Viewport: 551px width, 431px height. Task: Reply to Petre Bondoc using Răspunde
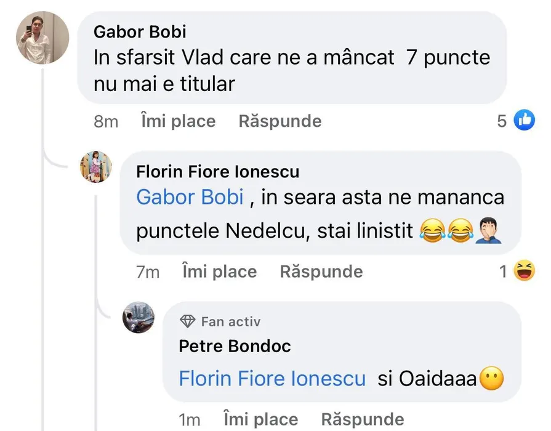tap(363, 420)
